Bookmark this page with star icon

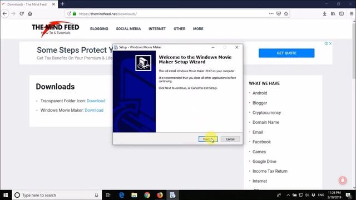pos(286,13)
